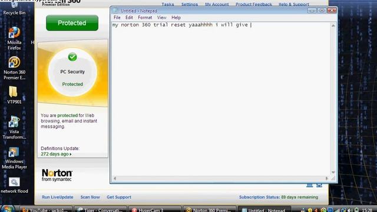Open the Format menu in Notepad
Image resolution: width=377 pixels, height=212 pixels.
[x=145, y=18]
